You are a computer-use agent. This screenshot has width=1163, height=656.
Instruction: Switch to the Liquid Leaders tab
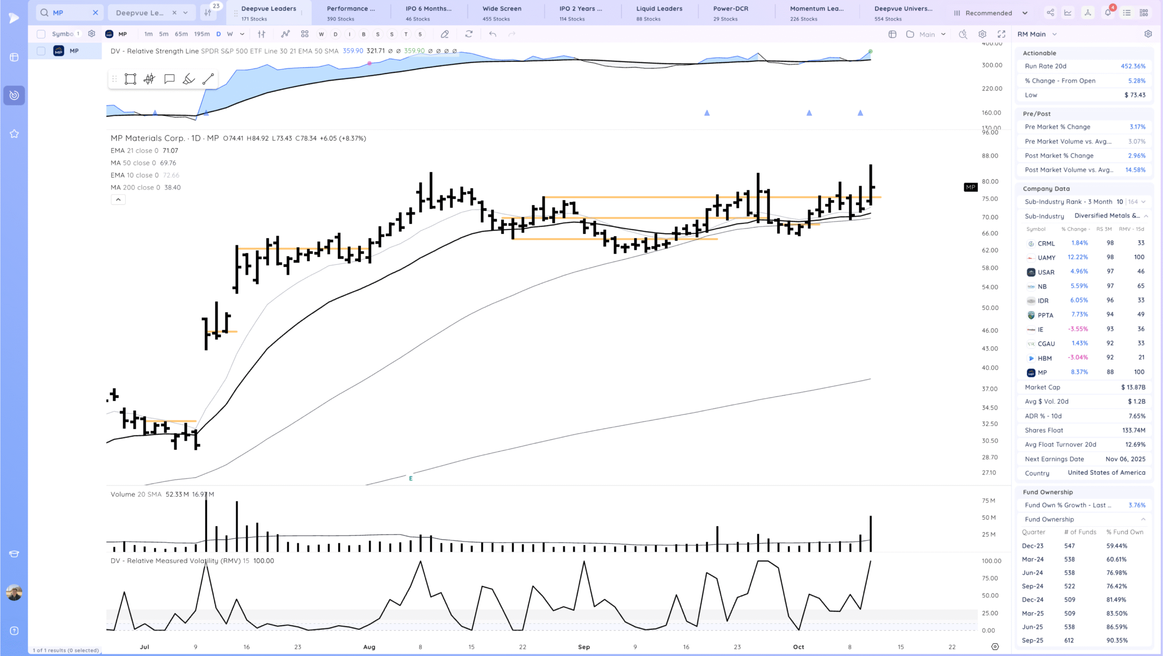click(659, 13)
